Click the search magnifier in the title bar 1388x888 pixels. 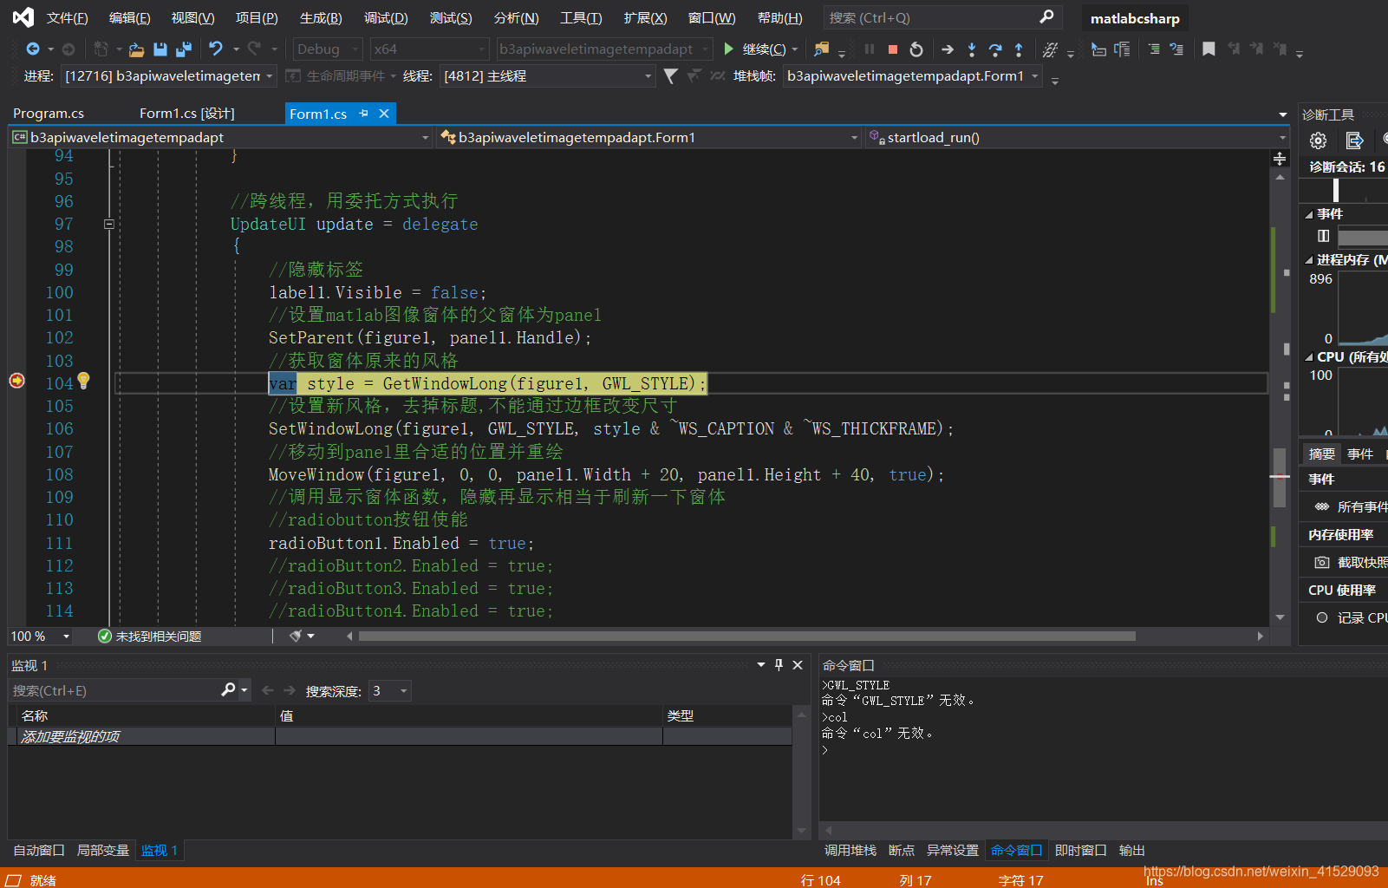tap(1046, 16)
